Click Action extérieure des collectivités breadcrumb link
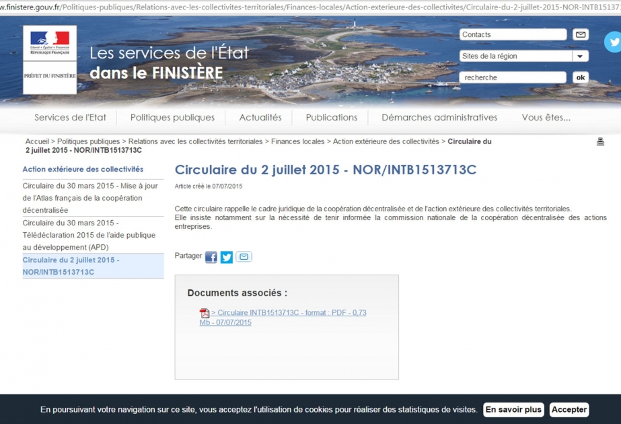The width and height of the screenshot is (621, 424). click(386, 141)
